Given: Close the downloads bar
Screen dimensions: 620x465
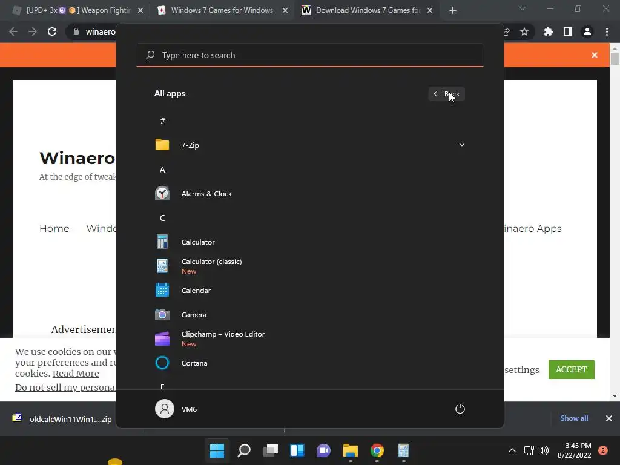Looking at the screenshot, I should [609, 418].
